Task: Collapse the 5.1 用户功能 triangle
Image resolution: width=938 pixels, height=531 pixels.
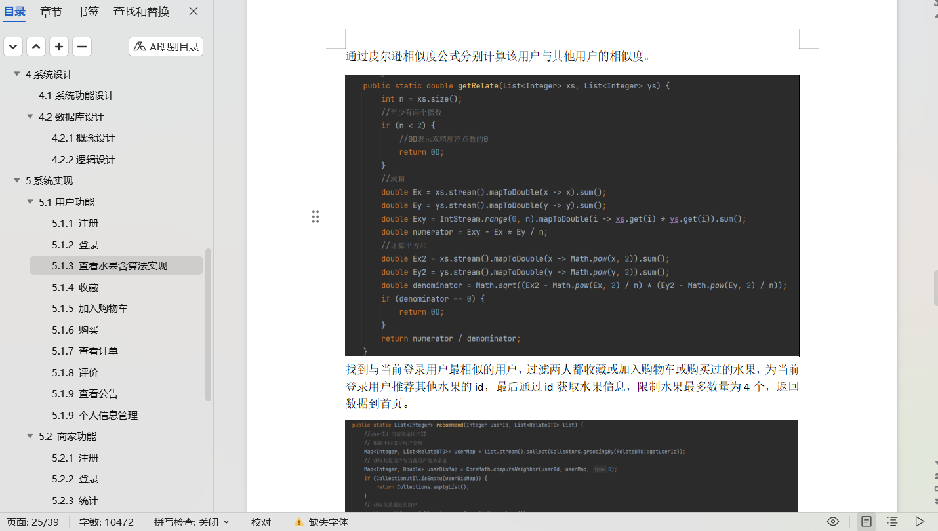Action: point(30,202)
